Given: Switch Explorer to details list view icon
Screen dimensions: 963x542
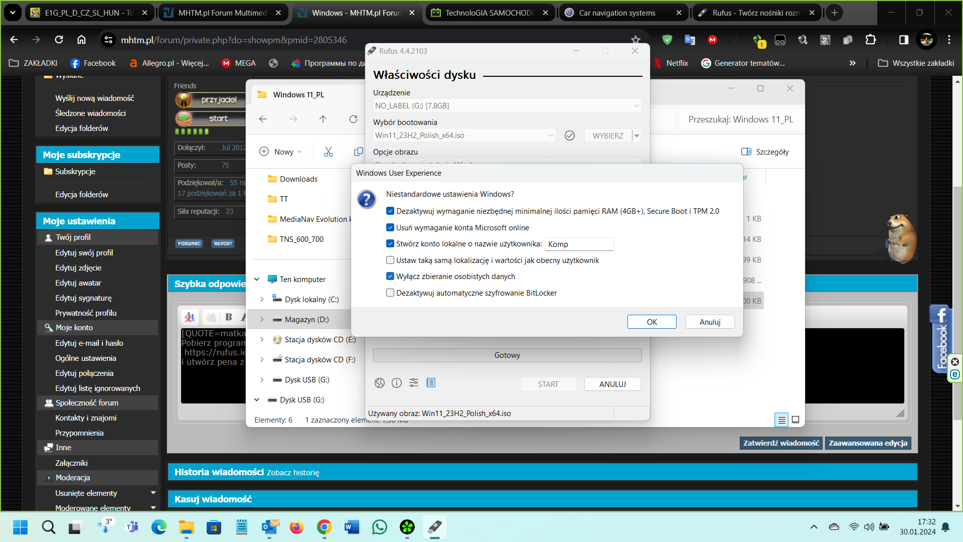Looking at the screenshot, I should point(781,420).
